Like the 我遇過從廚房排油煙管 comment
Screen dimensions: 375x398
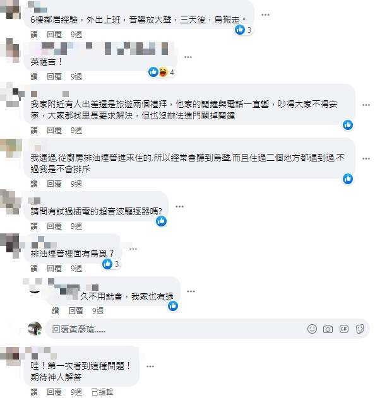[34, 184]
